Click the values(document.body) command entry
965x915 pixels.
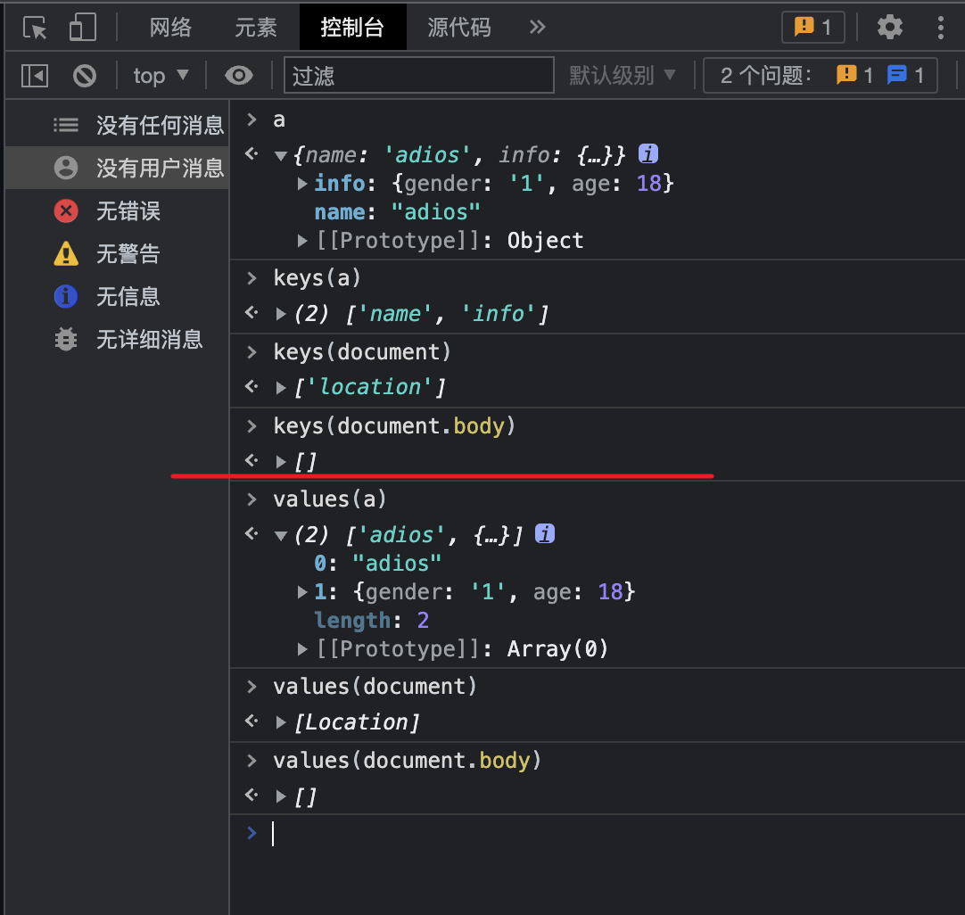407,761
